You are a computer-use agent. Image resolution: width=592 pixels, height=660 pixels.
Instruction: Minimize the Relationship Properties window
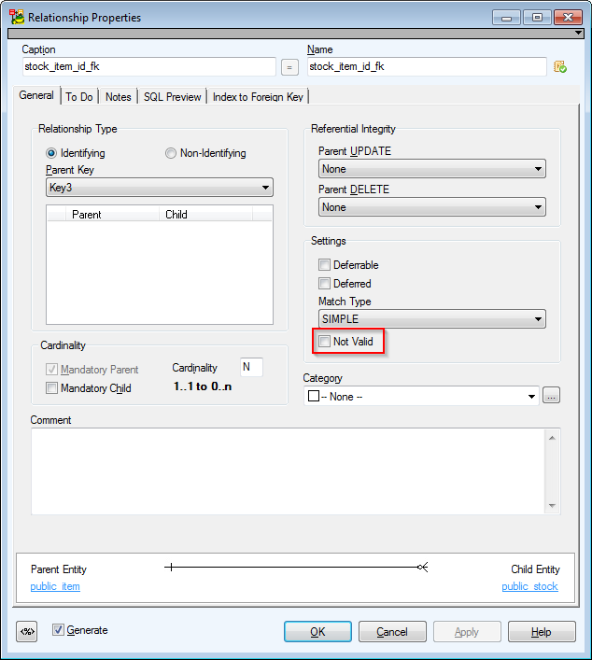(506, 18)
